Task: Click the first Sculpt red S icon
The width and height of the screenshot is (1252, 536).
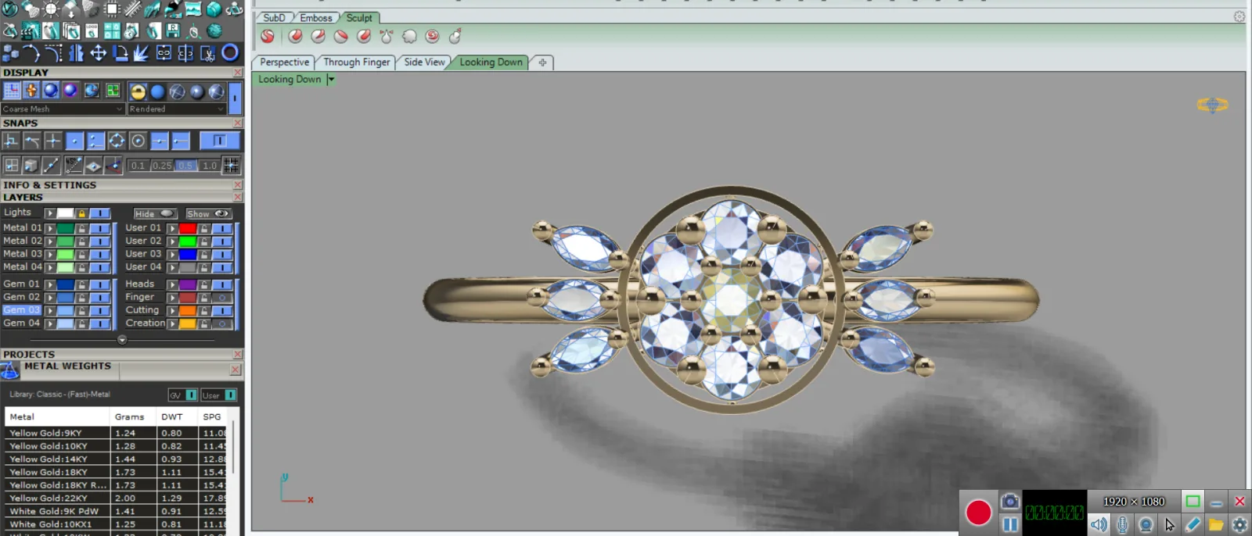Action: [268, 36]
